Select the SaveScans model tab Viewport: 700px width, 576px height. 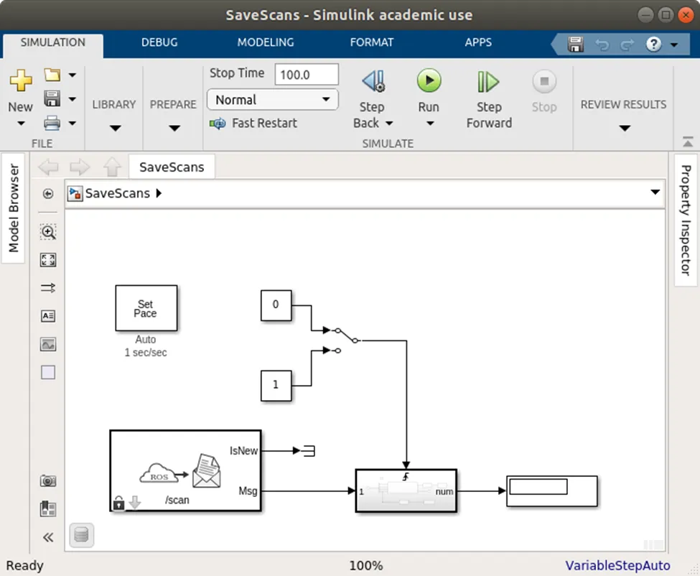[172, 167]
